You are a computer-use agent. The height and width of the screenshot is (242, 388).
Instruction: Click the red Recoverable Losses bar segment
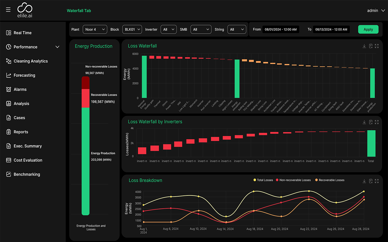pyautogui.click(x=86, y=98)
